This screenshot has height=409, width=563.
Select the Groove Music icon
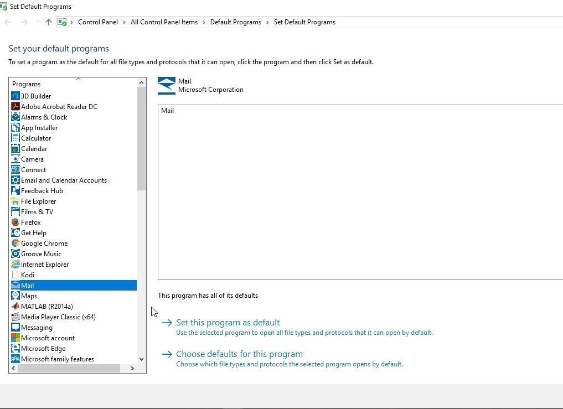15,253
